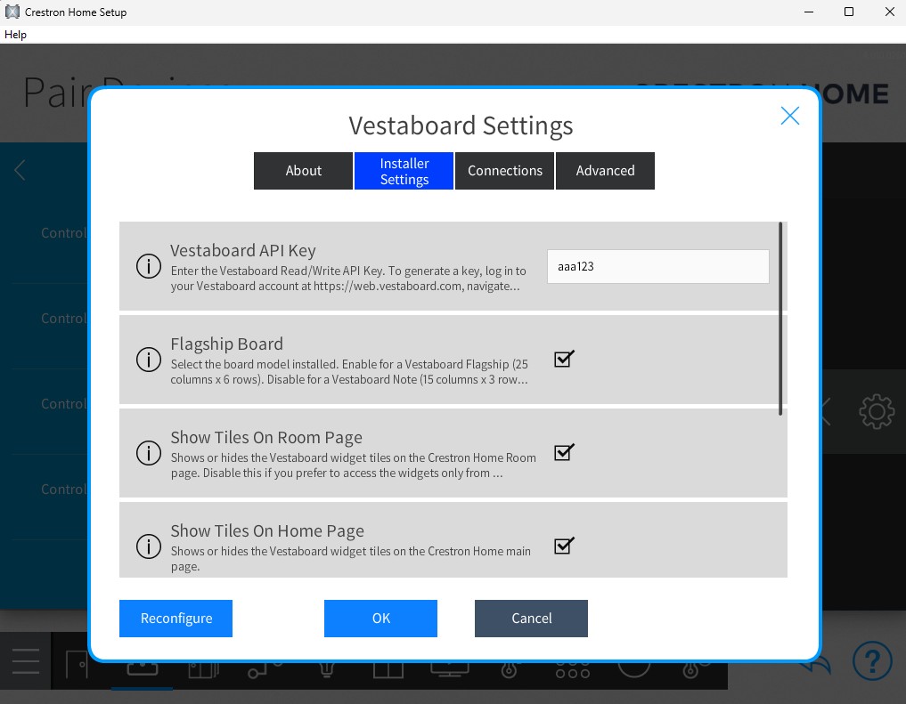Click the Vestaboard API Key input field
Image resolution: width=906 pixels, height=704 pixels.
[x=658, y=267]
